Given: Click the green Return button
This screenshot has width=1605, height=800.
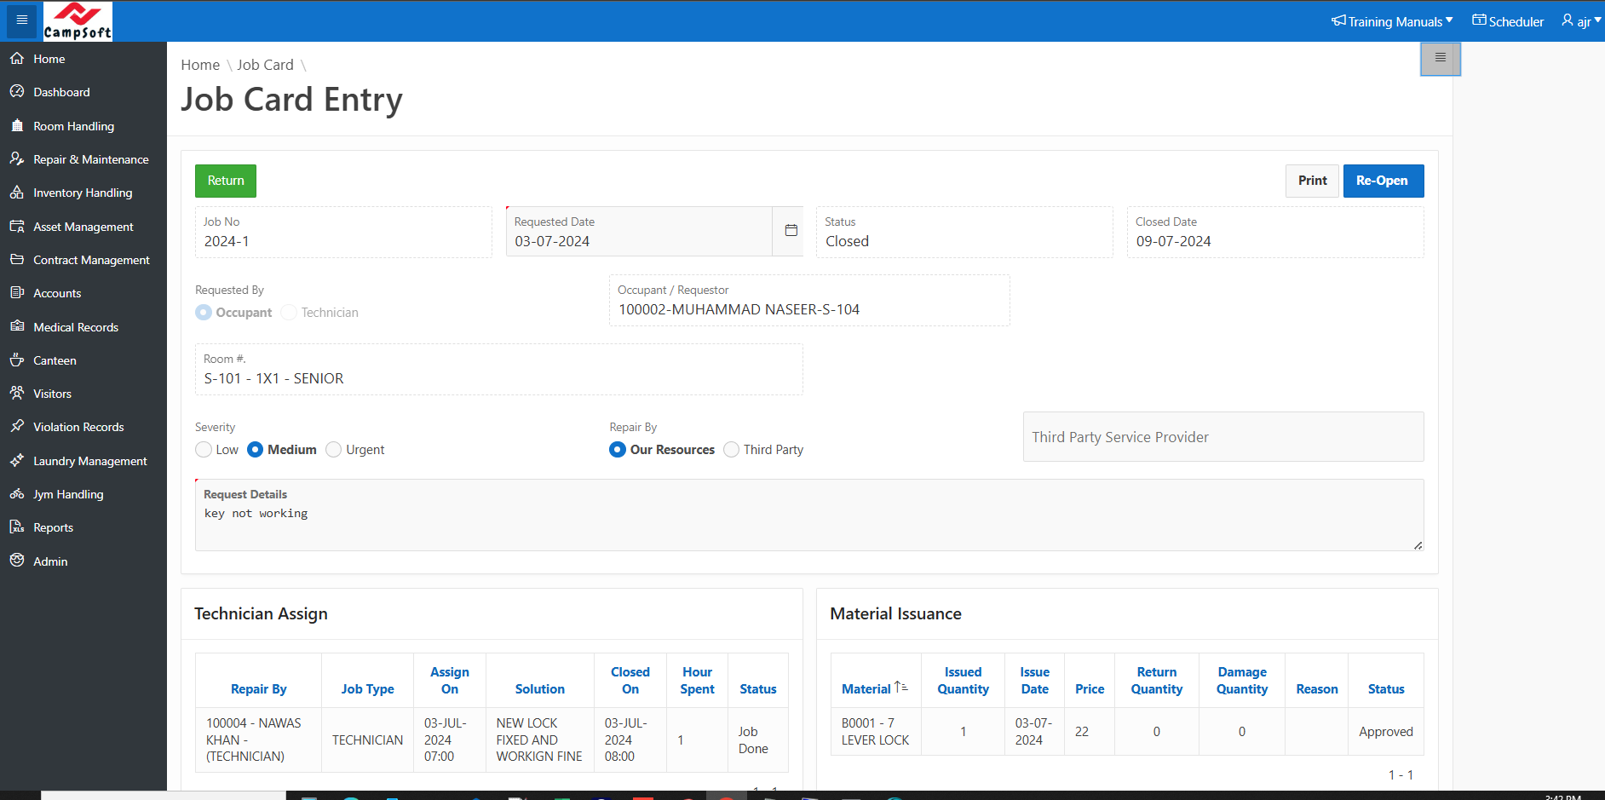Looking at the screenshot, I should click(x=226, y=181).
